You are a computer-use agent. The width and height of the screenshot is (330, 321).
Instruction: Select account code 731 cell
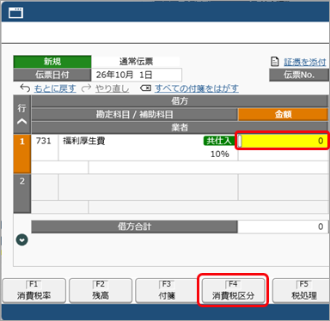pos(45,148)
